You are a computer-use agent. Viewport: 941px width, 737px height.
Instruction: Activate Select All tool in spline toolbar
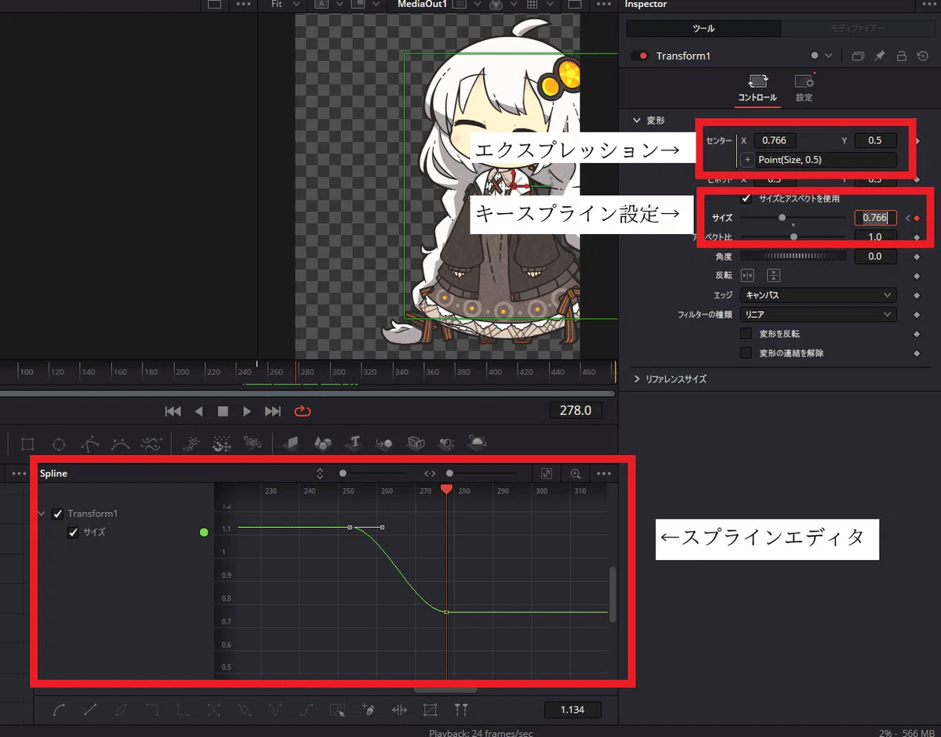coord(338,710)
